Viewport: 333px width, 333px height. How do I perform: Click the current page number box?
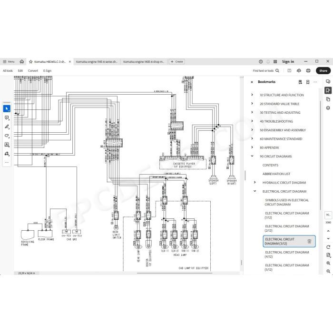tap(328, 215)
